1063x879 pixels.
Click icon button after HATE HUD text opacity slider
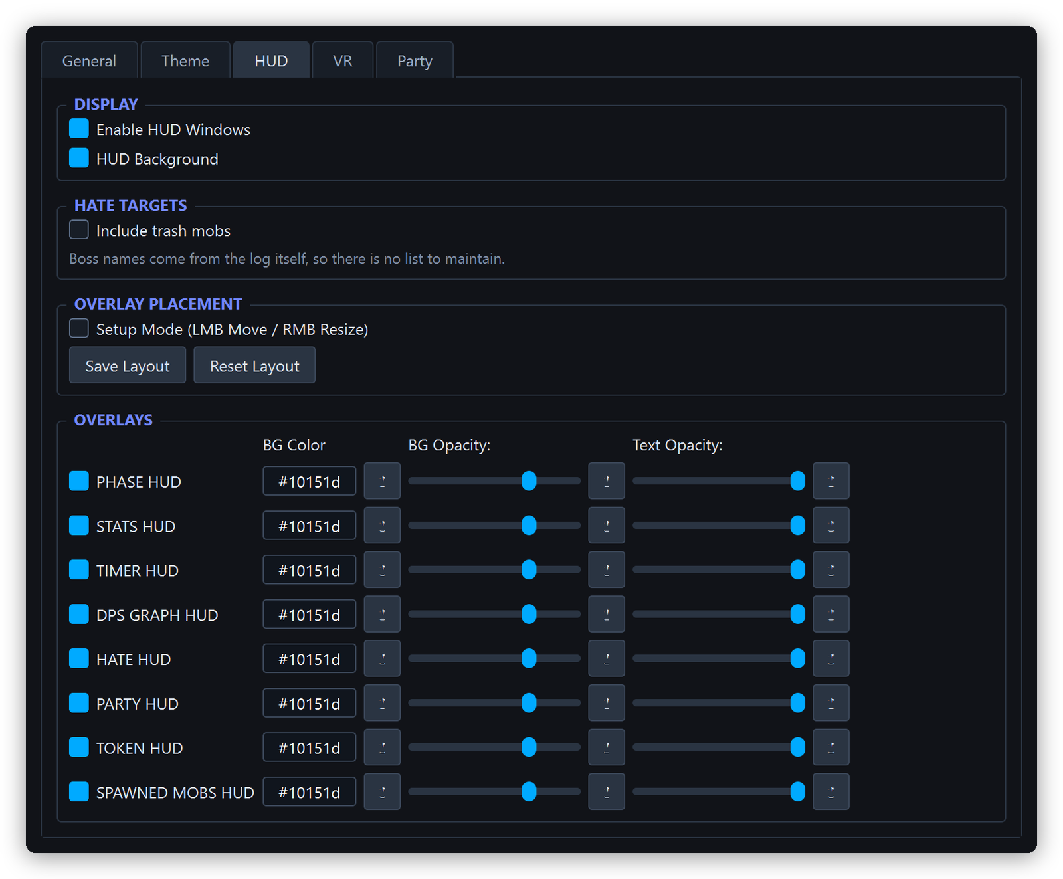(x=831, y=659)
